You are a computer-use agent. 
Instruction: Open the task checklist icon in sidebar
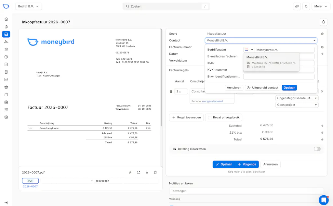pyautogui.click(x=6, y=110)
